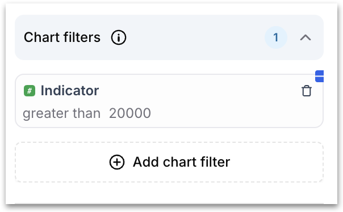Click the green # numeric type icon

(x=30, y=91)
